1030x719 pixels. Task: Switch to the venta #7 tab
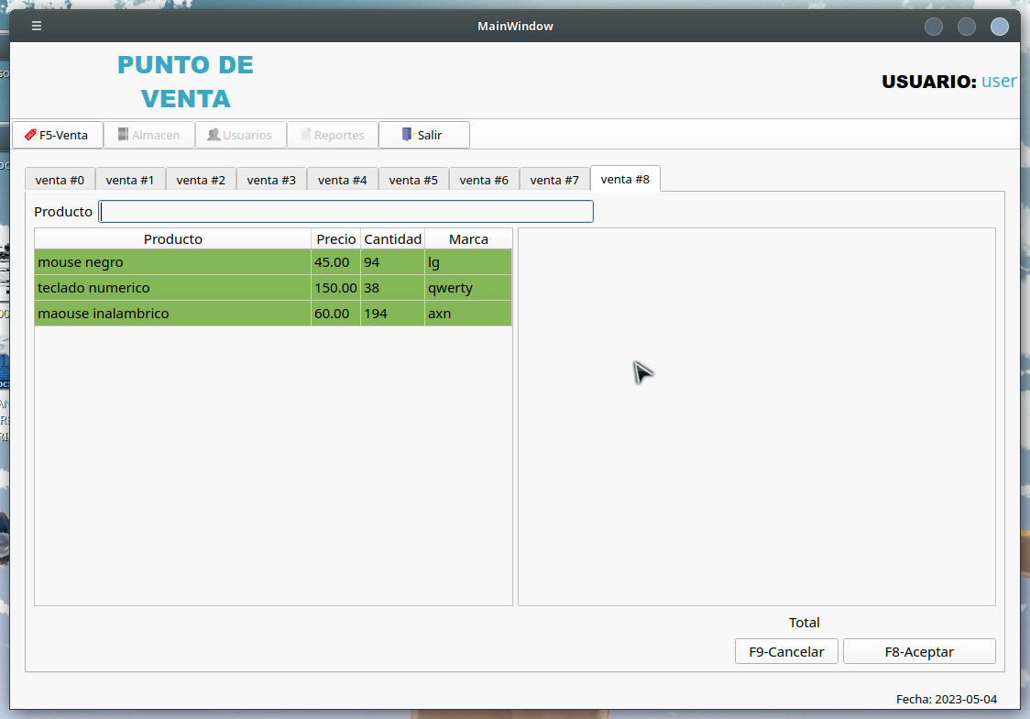click(554, 180)
